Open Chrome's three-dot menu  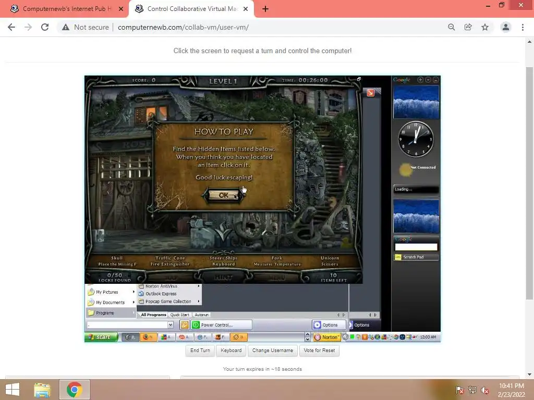pos(523,27)
